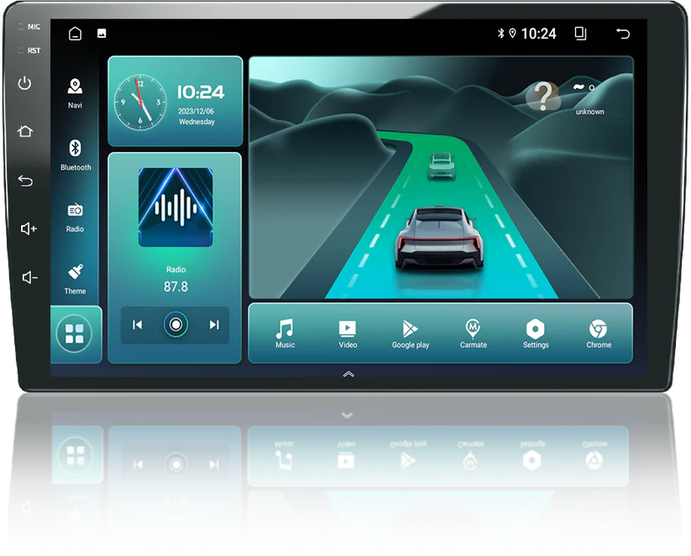Open Google Play store

410,333
